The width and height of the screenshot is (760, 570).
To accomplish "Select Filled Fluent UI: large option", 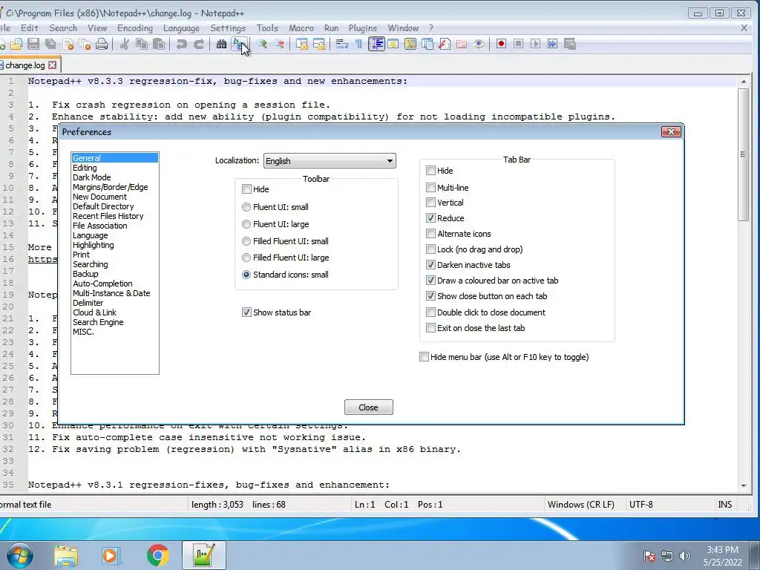I will [x=246, y=258].
